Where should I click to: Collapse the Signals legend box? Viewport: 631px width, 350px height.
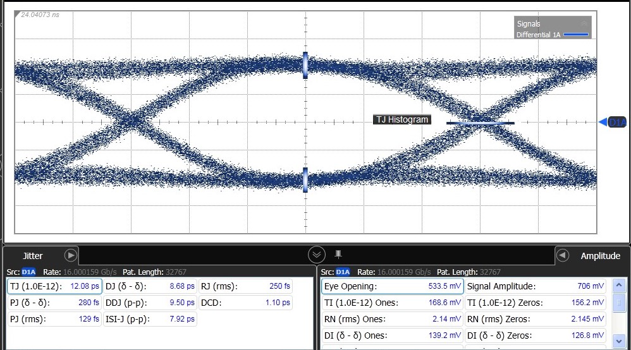(x=584, y=23)
